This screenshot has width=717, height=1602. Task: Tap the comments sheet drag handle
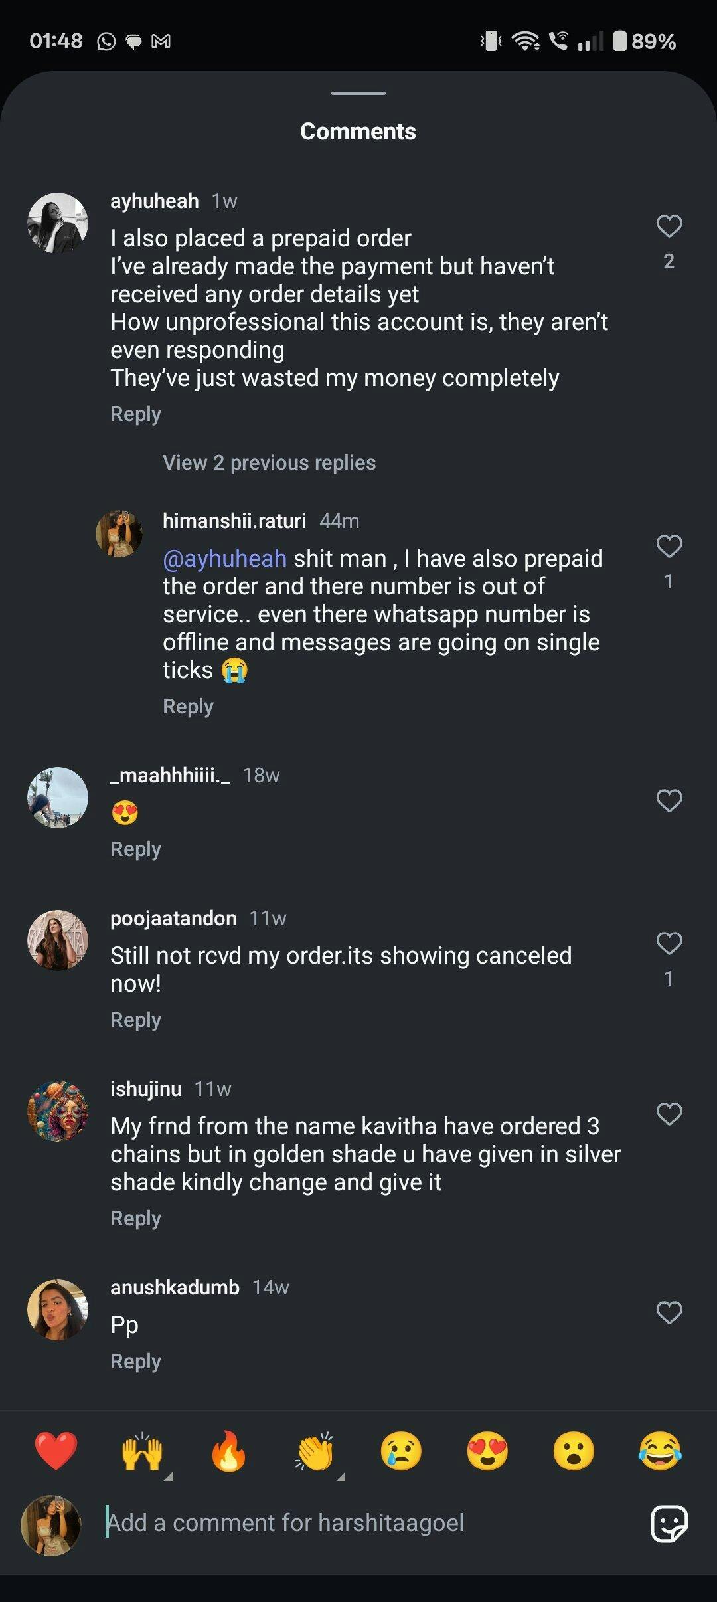pyautogui.click(x=358, y=93)
